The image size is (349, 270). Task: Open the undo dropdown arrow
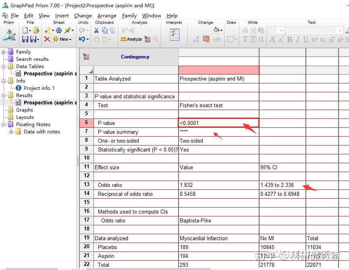click(87, 39)
